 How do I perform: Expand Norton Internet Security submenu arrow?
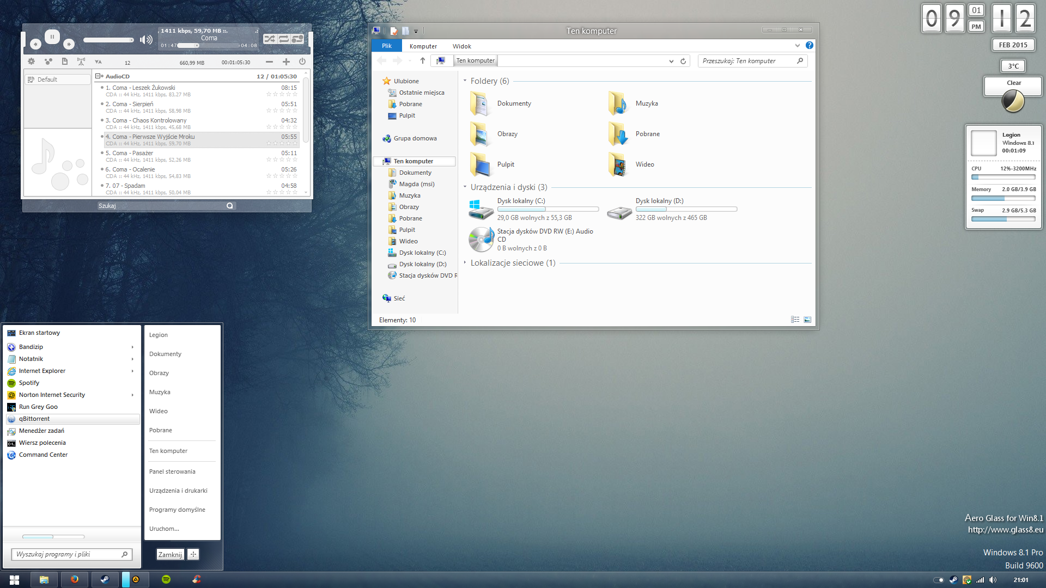(x=132, y=395)
